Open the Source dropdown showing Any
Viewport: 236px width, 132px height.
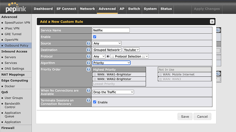pos(107,43)
